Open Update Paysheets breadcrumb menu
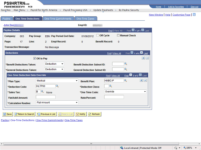Image resolution: width=201 pixels, height=150 pixels. click(103, 10)
